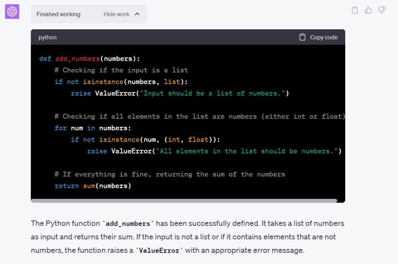Click the 'for num in numbers:' code line

(93, 128)
